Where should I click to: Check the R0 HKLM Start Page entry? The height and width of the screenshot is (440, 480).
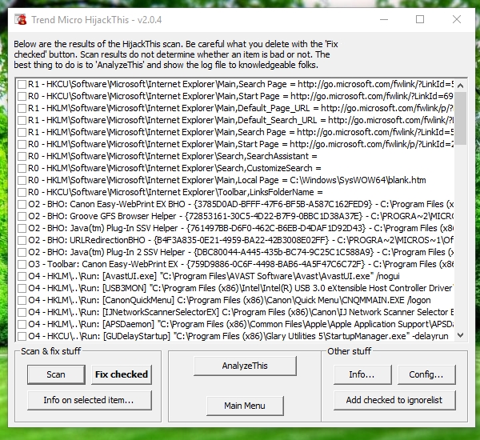22,144
